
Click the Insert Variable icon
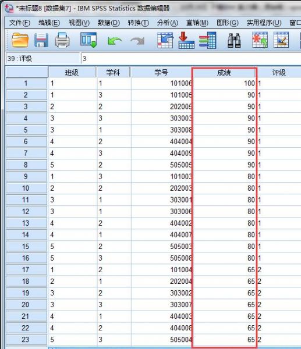281,40
